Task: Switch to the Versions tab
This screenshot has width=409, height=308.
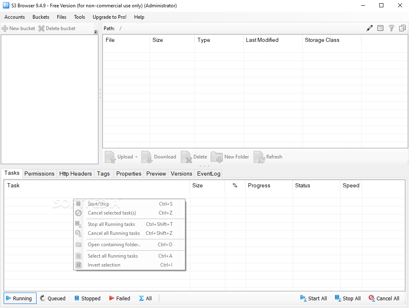Action: tap(181, 174)
